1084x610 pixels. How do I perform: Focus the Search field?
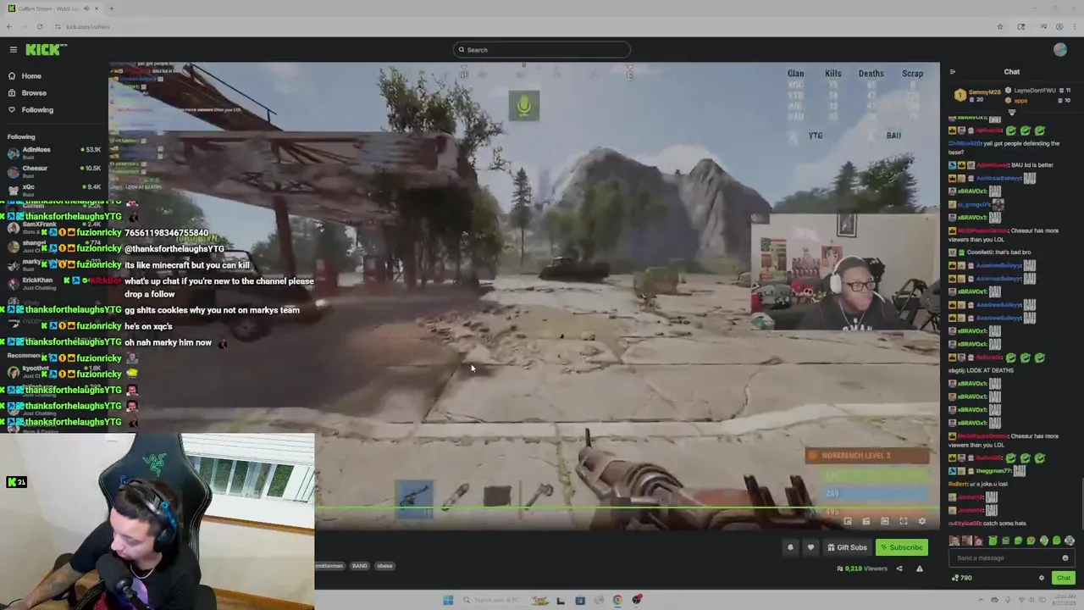(x=542, y=50)
